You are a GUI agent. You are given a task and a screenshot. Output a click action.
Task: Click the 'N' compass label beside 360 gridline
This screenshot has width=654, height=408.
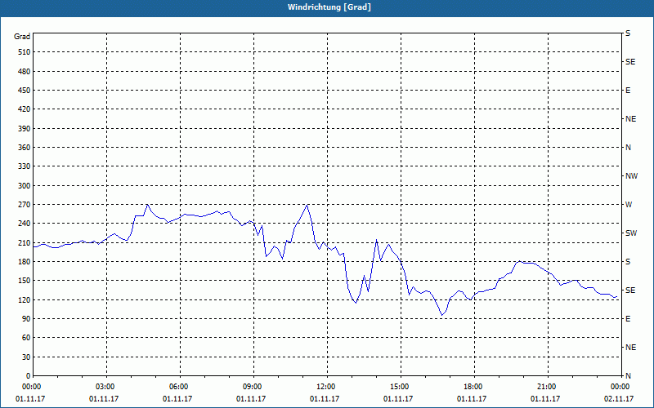pyautogui.click(x=628, y=148)
